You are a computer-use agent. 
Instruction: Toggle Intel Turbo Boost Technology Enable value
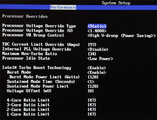96,68
